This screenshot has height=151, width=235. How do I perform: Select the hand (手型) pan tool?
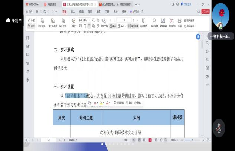(32, 20)
